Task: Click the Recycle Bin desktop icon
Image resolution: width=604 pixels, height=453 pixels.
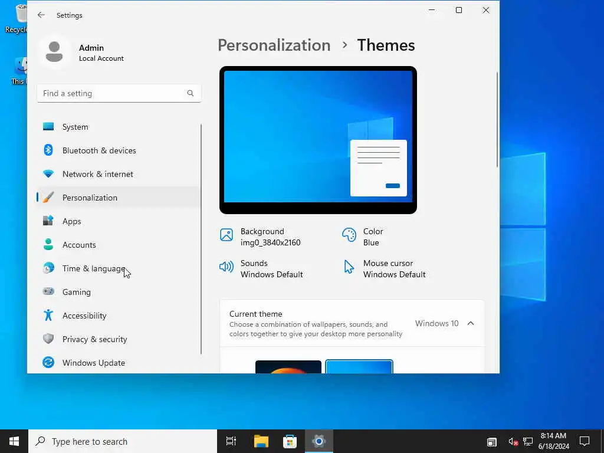Action: coord(16,18)
